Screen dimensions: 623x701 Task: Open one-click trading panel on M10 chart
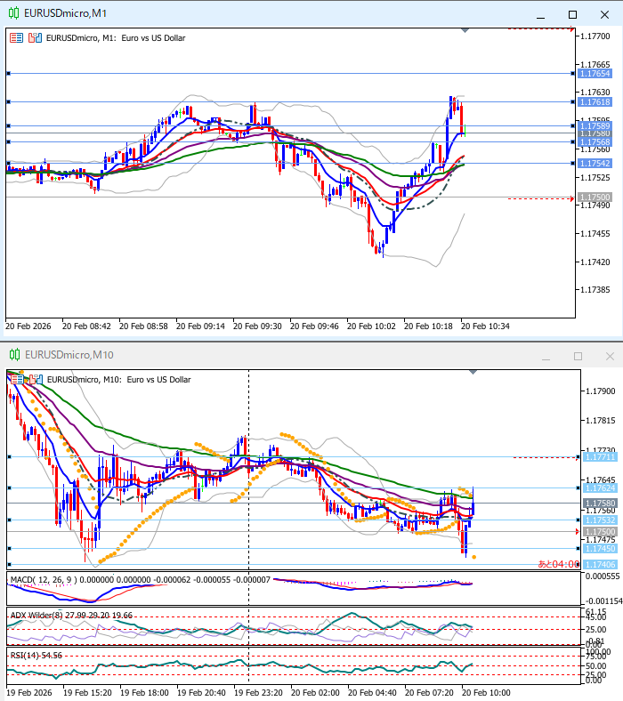pos(16,379)
